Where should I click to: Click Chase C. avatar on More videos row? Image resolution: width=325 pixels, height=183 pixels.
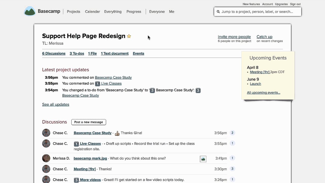click(x=46, y=179)
